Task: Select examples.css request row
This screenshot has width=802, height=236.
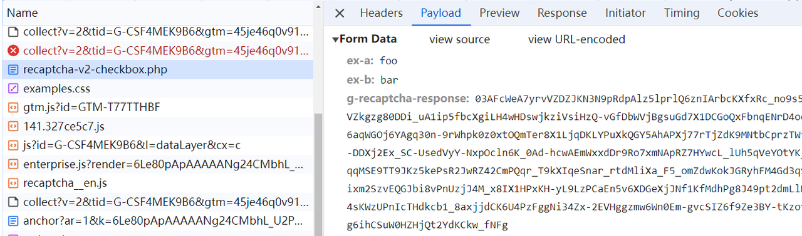Action: [x=157, y=89]
